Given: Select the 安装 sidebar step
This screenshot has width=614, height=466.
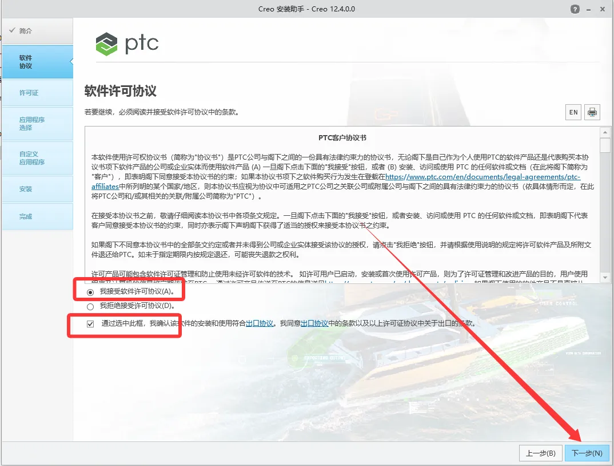Looking at the screenshot, I should 38,189.
